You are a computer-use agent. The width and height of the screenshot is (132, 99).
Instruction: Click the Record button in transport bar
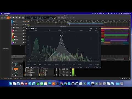(14, 18)
